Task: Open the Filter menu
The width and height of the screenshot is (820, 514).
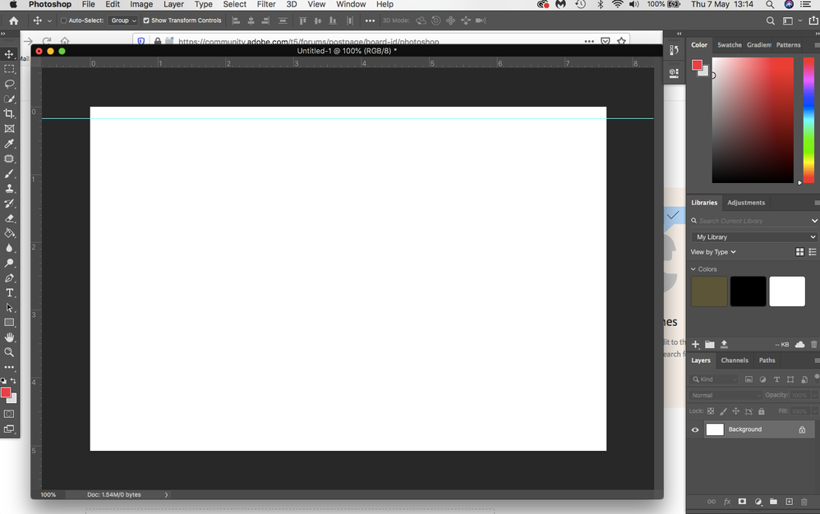Action: pos(265,4)
